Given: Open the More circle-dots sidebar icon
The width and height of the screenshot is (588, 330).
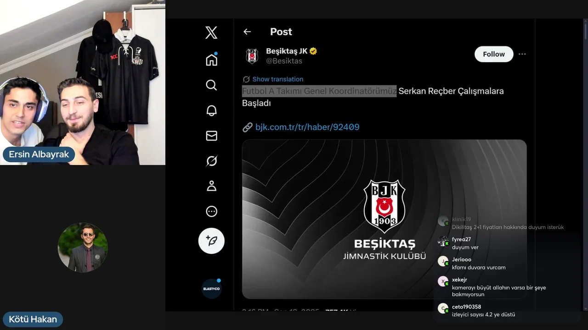Looking at the screenshot, I should tap(211, 211).
